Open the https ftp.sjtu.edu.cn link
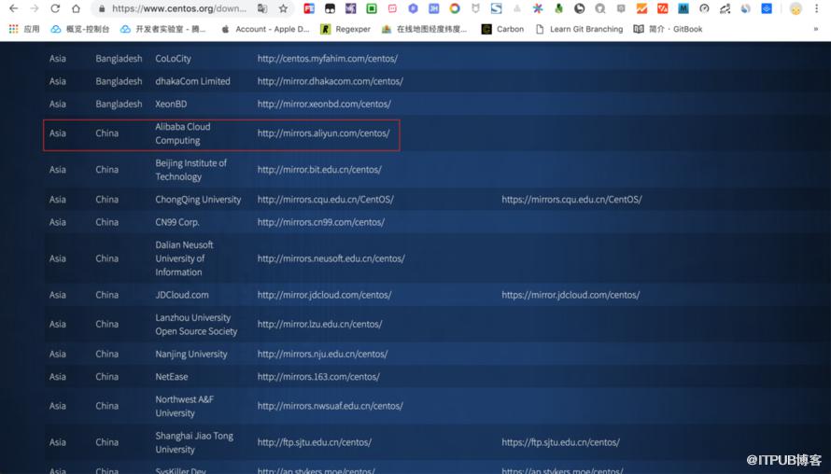The image size is (831, 474). [561, 442]
